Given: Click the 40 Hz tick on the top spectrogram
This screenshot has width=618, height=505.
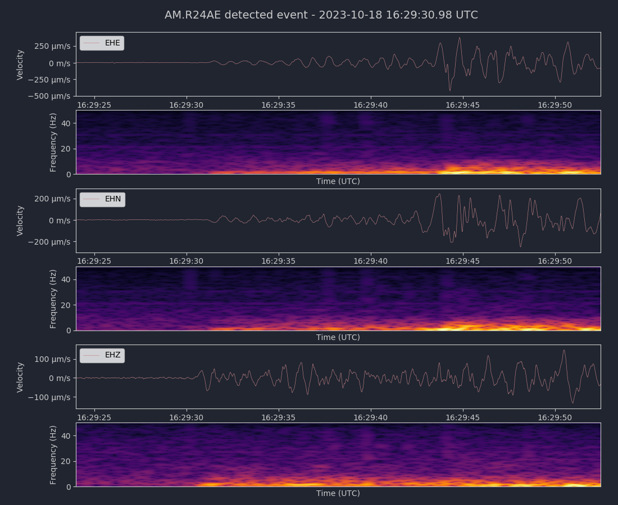Looking at the screenshot, I should pos(66,123).
